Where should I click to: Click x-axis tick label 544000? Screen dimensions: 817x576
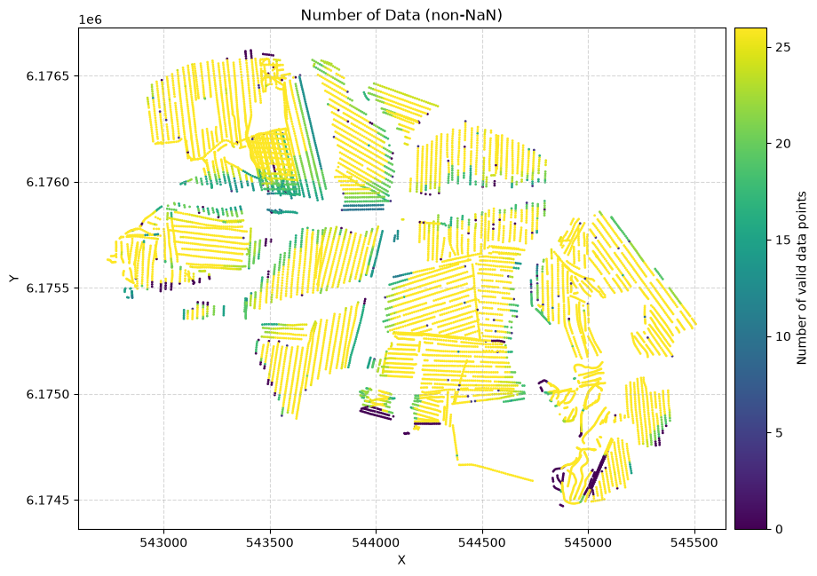[x=377, y=542]
